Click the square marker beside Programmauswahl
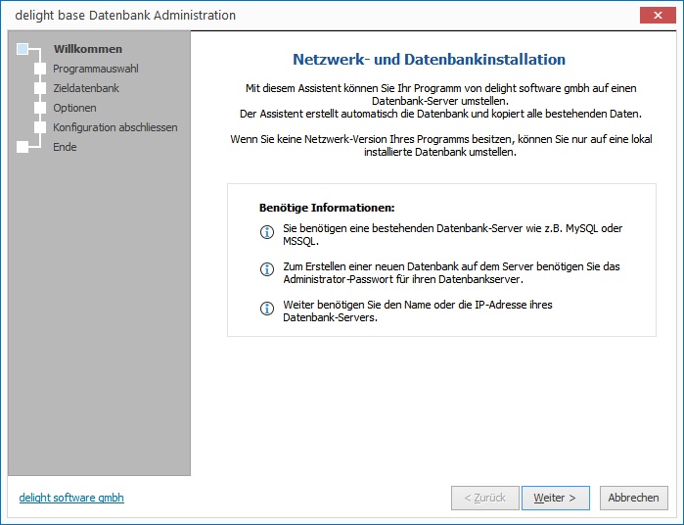684x525 pixels. pos(40,69)
